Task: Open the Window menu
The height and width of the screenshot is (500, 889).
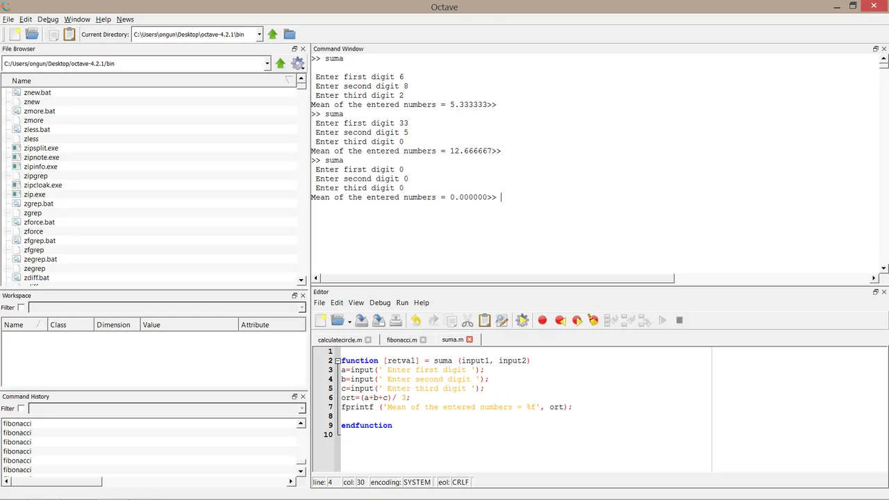Action: (77, 19)
